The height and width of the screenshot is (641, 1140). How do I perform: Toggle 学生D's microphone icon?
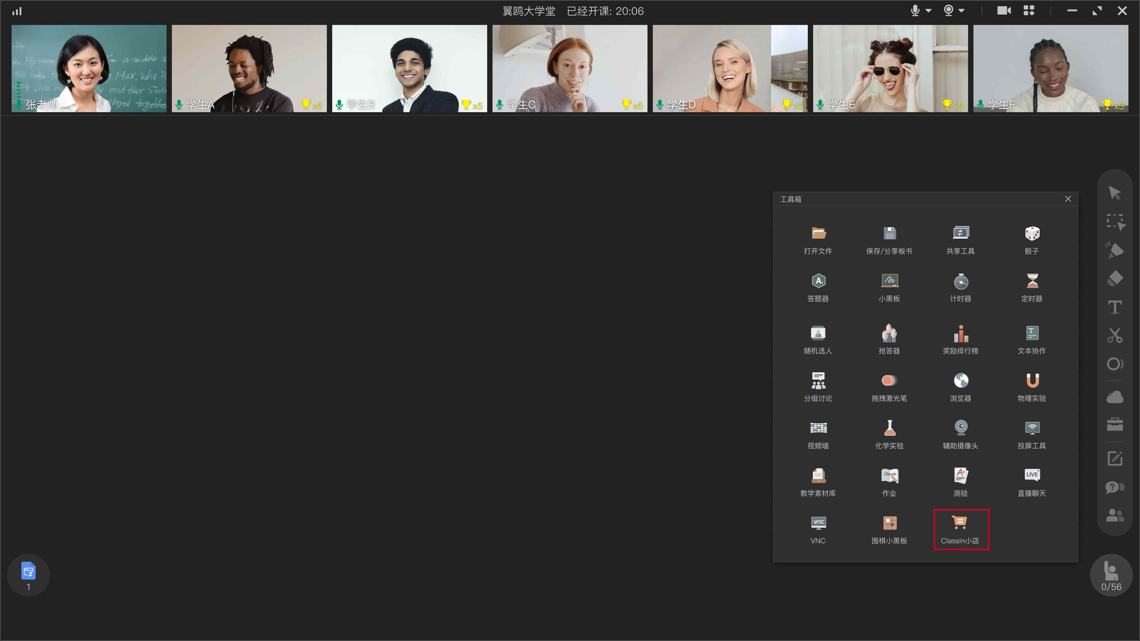coord(659,104)
